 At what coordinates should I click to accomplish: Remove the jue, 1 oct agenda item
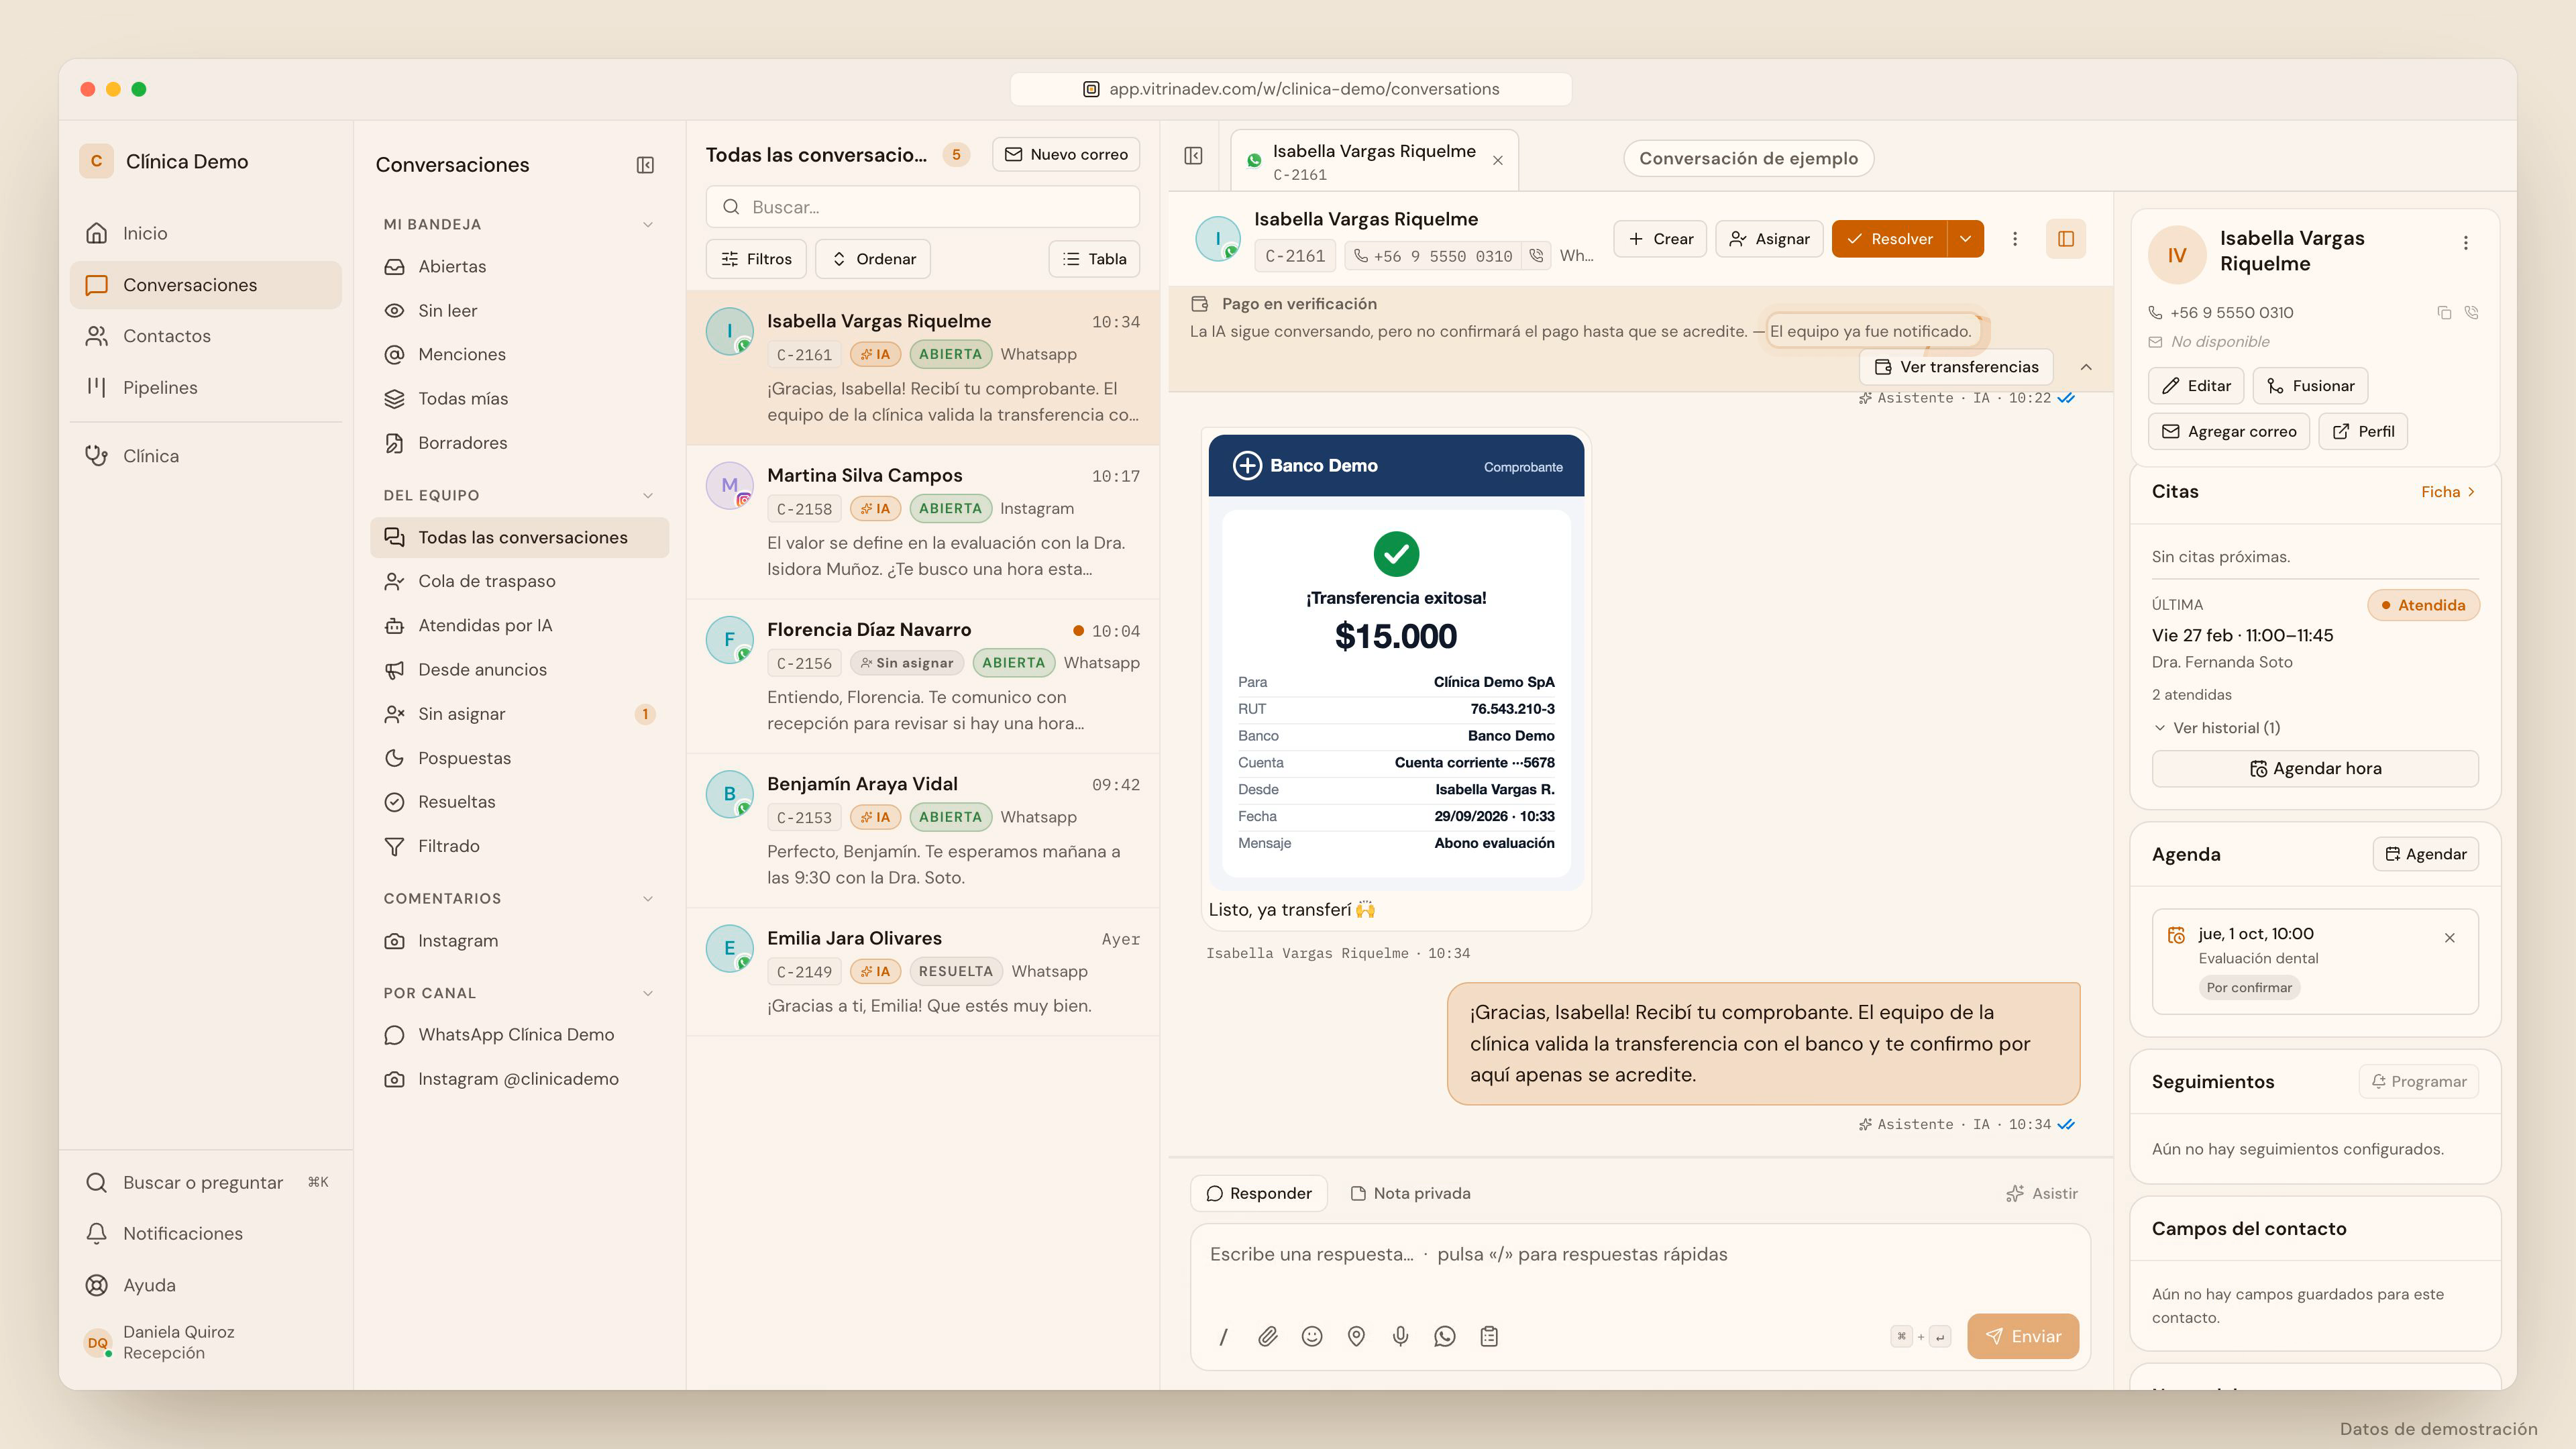tap(2450, 938)
